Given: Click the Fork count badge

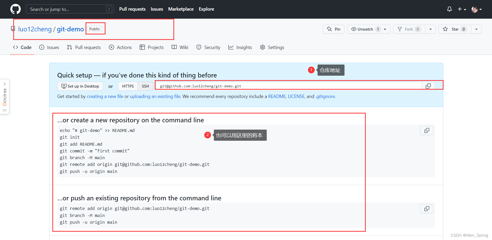Looking at the screenshot, I should [418, 29].
